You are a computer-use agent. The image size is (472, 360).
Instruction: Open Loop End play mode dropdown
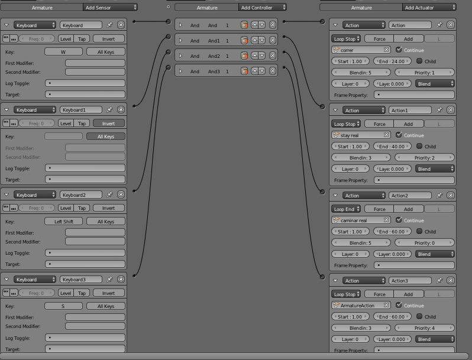346,209
